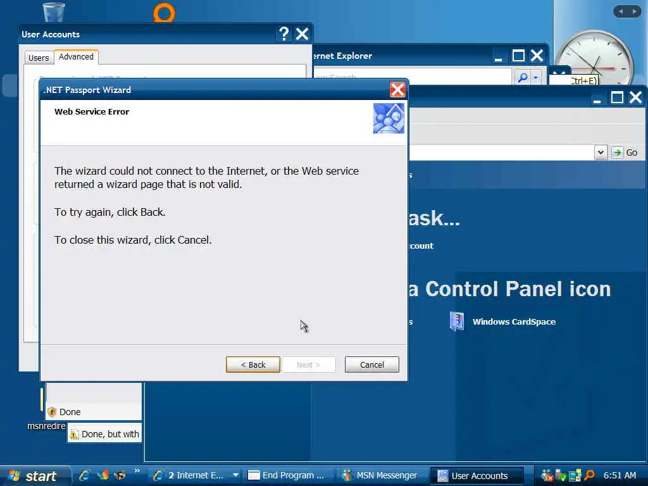Image resolution: width=648 pixels, height=486 pixels.
Task: Click the third system tray icon
Action: [x=575, y=476]
